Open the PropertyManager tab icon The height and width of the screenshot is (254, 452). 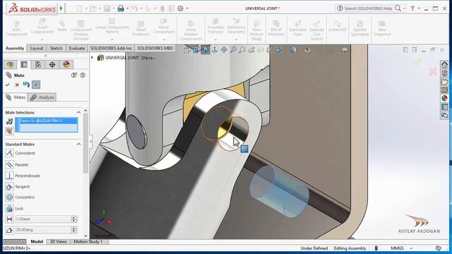(x=24, y=64)
